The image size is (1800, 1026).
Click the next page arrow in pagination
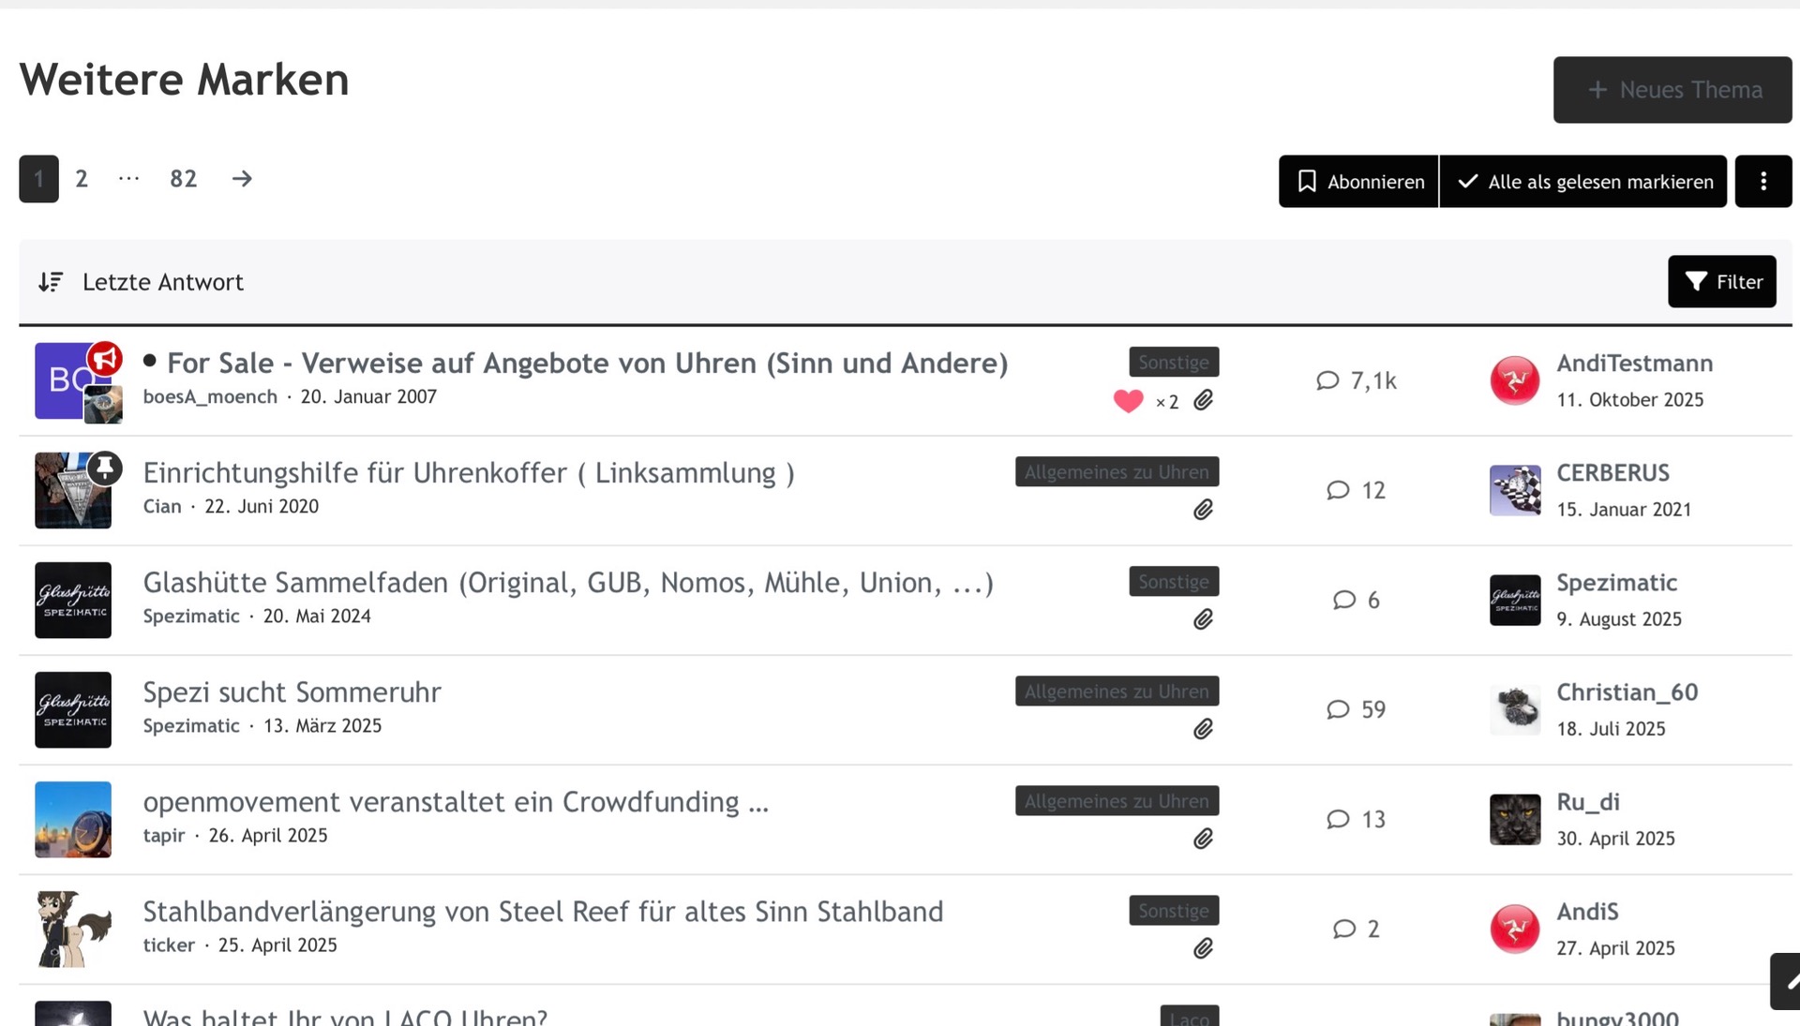[242, 179]
